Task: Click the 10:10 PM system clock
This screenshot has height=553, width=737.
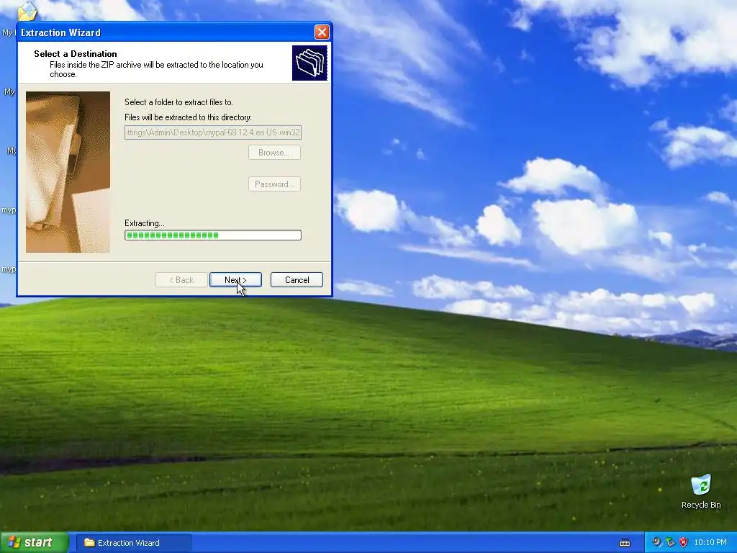Action: click(710, 543)
